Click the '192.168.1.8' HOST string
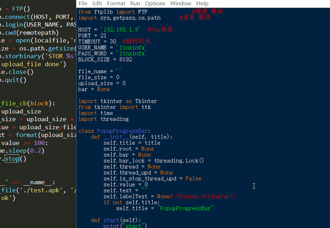330x228 pixels. tap(120, 30)
